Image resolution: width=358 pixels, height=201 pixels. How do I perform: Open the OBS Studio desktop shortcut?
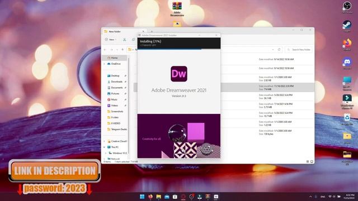[347, 7]
